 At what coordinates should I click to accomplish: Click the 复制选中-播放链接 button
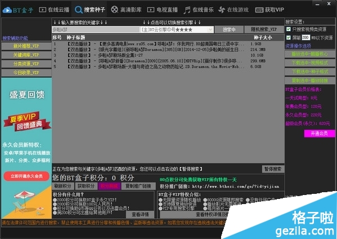pos(309,80)
